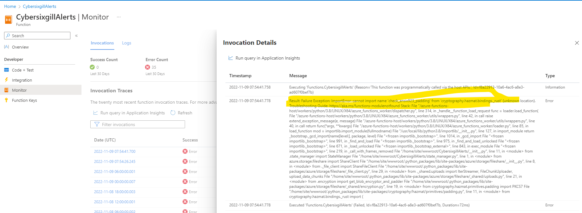The height and width of the screenshot is (213, 582).
Task: Click the Success column header
Action: pyautogui.click(x=190, y=140)
